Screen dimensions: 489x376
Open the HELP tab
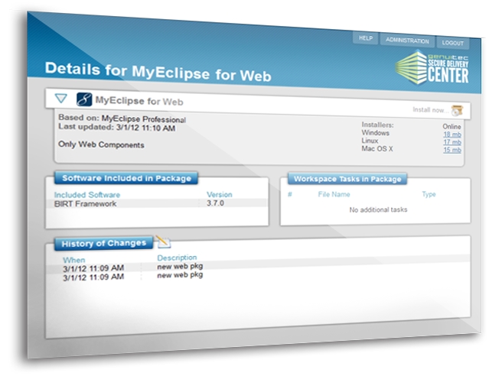pyautogui.click(x=366, y=38)
